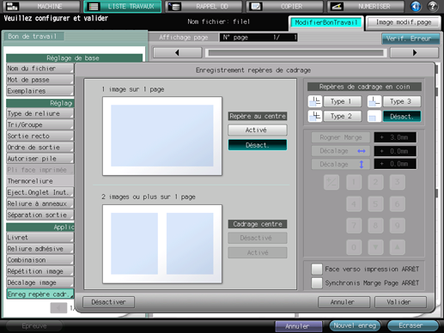Open Reliure adhésive setting
This screenshot has width=444, height=333.
coord(40,249)
